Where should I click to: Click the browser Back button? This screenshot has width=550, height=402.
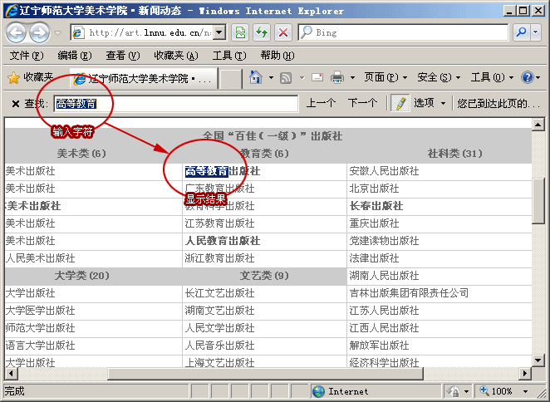17,32
